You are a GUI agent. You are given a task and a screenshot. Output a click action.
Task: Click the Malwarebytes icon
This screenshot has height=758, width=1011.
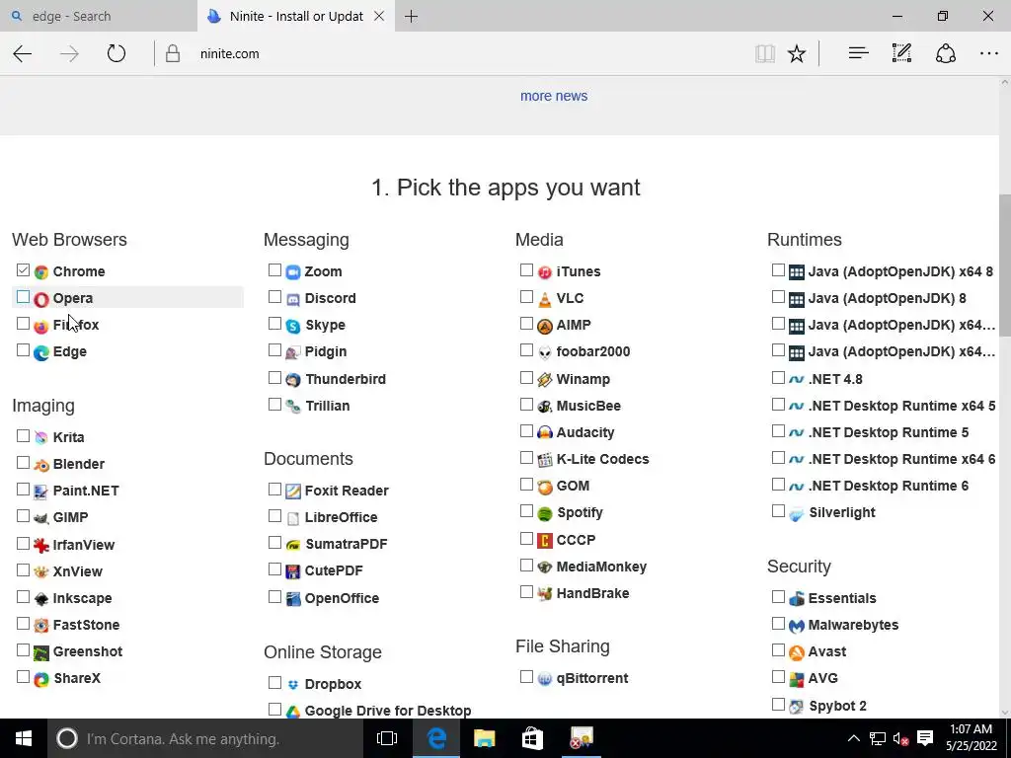point(797,626)
